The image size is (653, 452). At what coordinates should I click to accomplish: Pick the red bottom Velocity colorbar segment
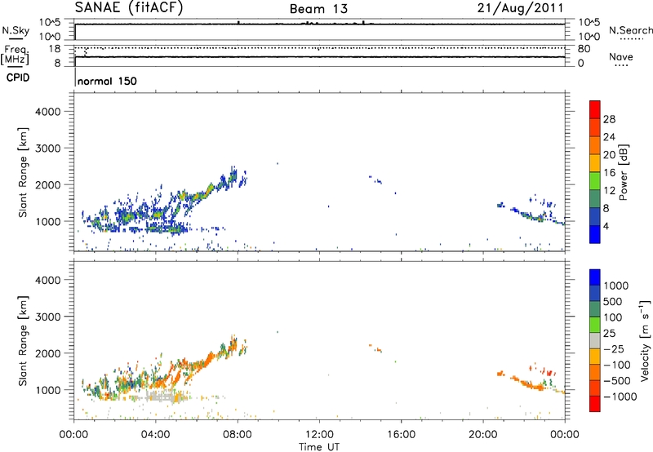595,404
